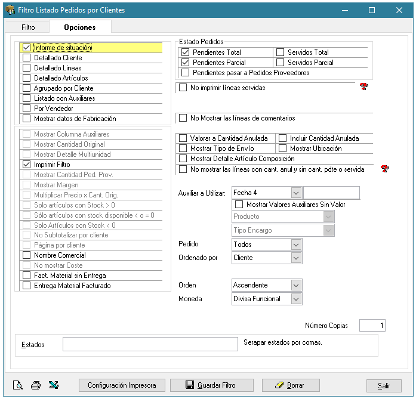Enable Mostrar Ubicación checkbox

point(282,148)
